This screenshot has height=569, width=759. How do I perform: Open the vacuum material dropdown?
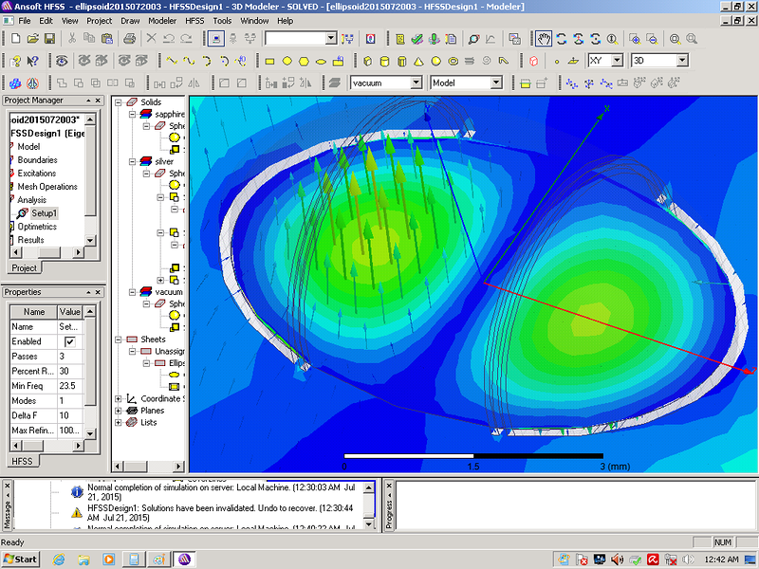point(417,83)
